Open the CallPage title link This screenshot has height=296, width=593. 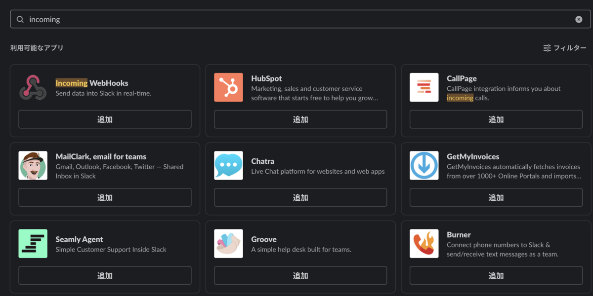pos(462,78)
